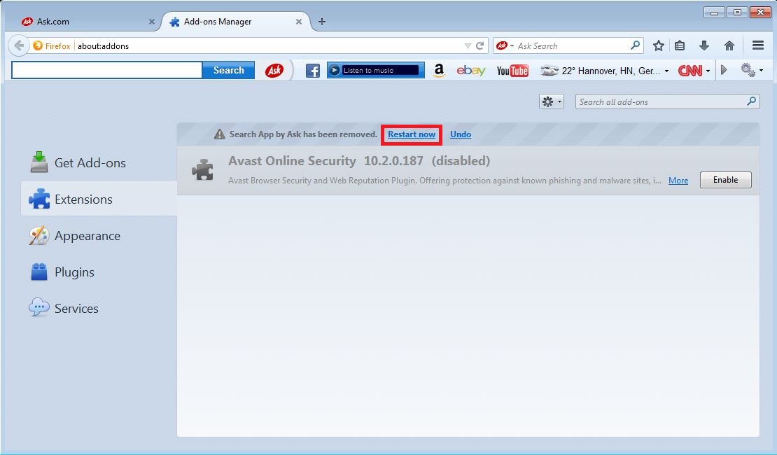Expand the Hannover weather dropdown

click(x=666, y=70)
